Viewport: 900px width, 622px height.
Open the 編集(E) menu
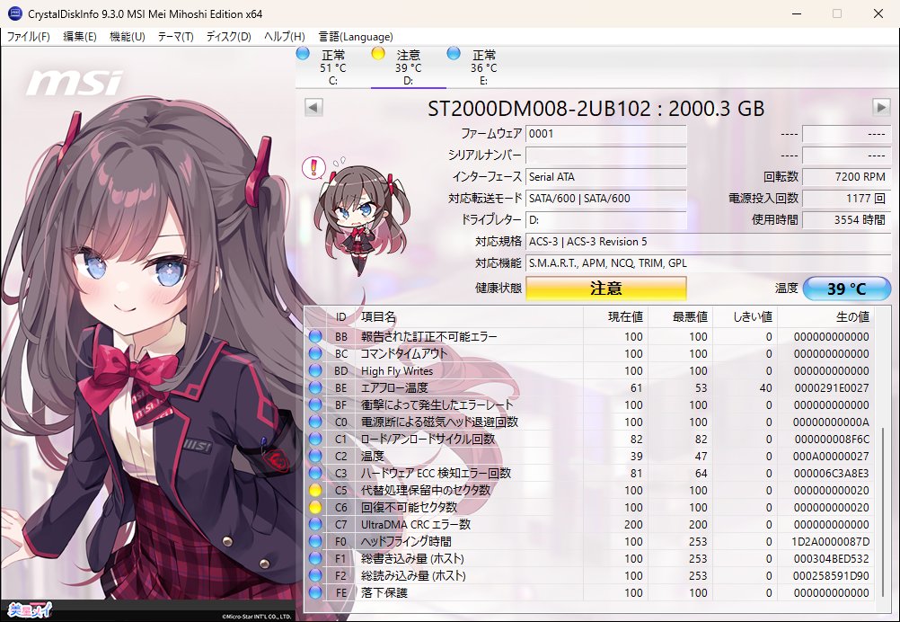click(79, 37)
